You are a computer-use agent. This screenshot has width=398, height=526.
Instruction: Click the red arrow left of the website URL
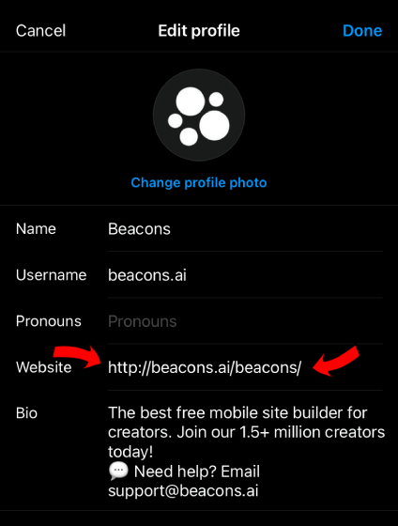point(78,357)
